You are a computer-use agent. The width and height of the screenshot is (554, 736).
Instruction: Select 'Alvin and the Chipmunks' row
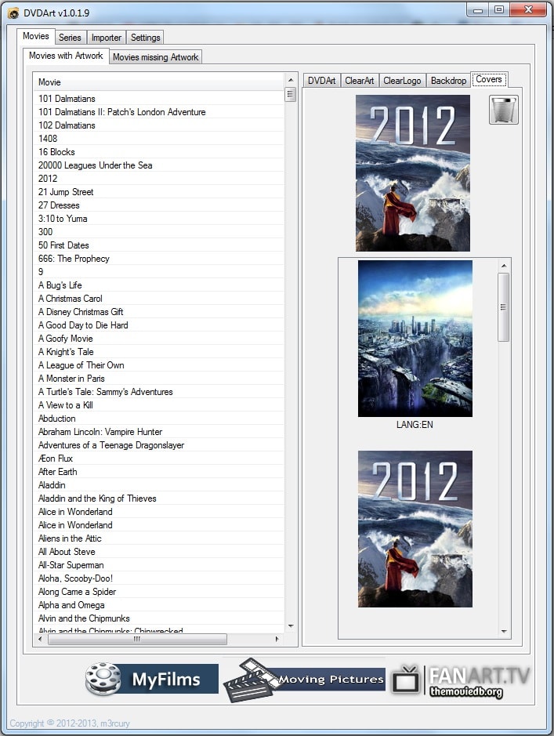pos(158,618)
